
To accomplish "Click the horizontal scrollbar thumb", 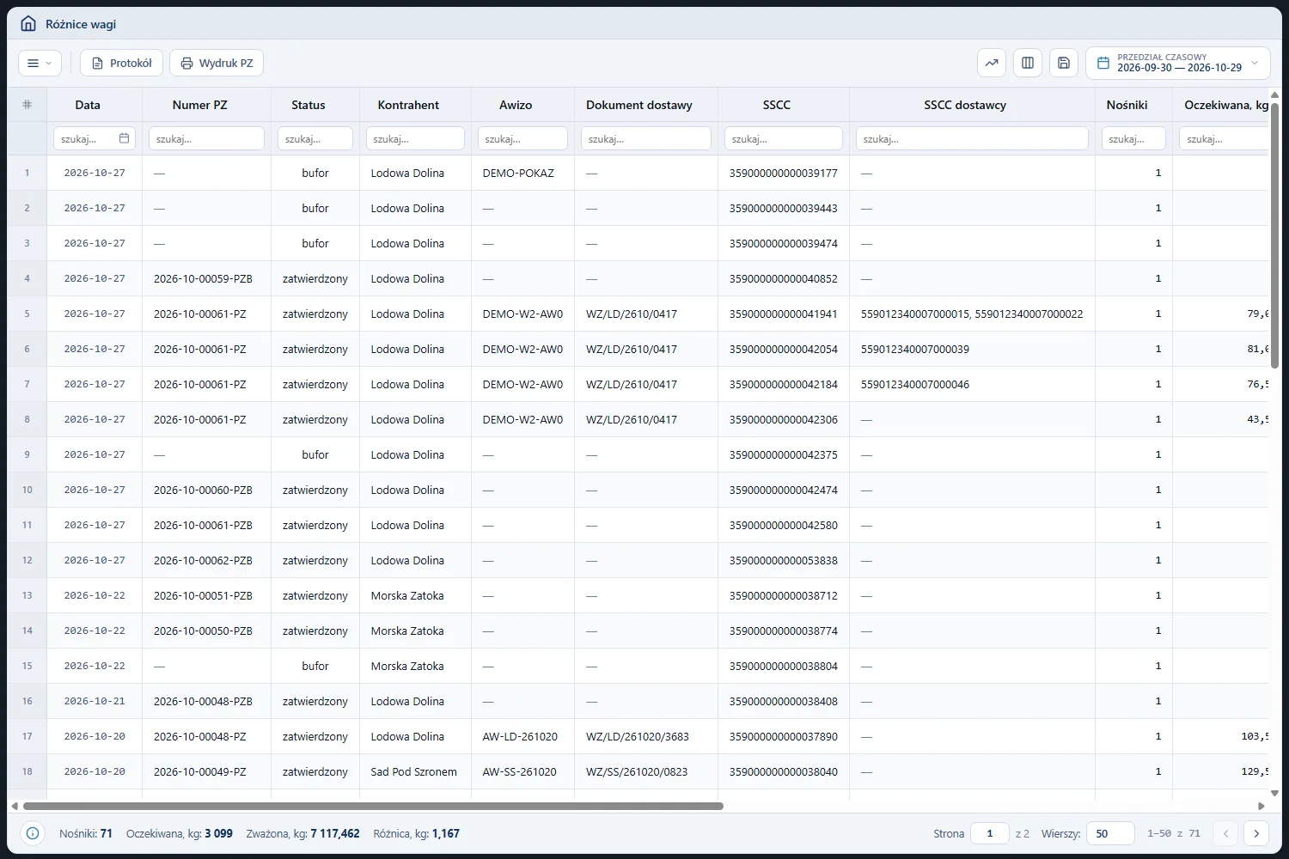I will point(373,806).
